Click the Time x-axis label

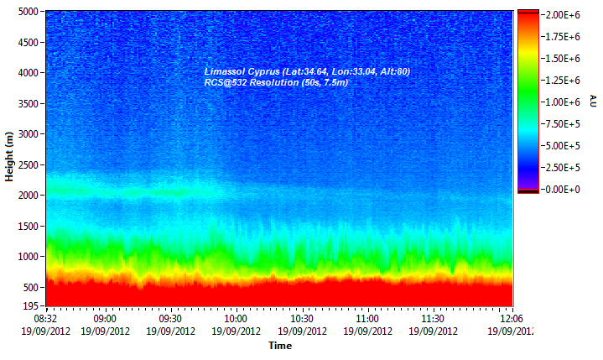point(280,346)
